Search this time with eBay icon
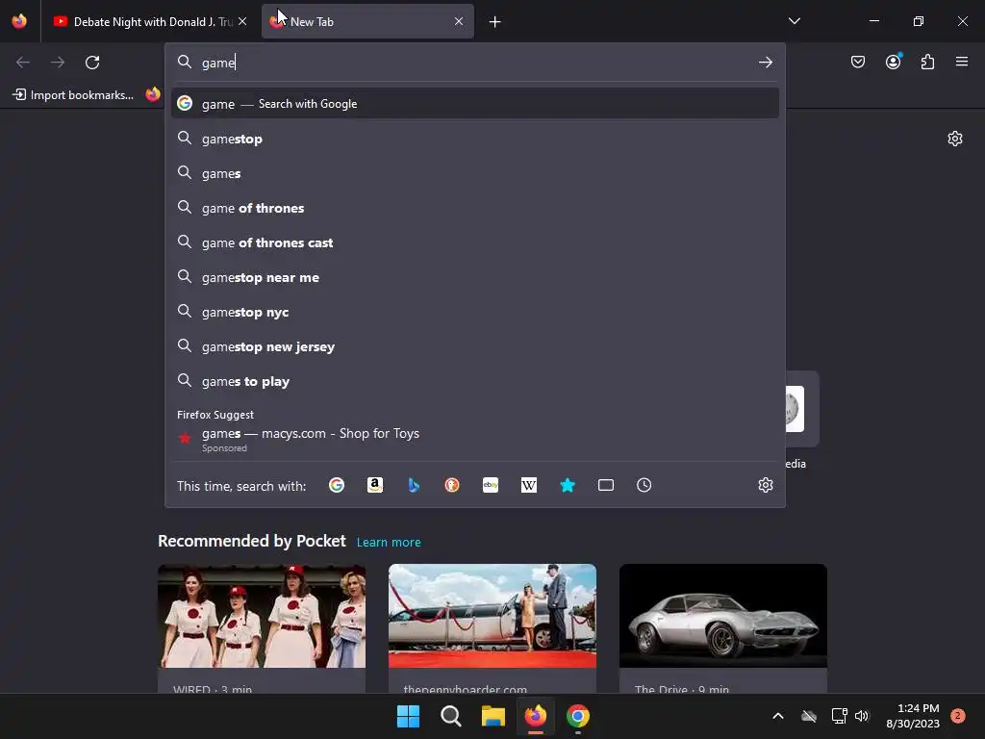Image resolution: width=985 pixels, height=739 pixels. click(x=491, y=485)
